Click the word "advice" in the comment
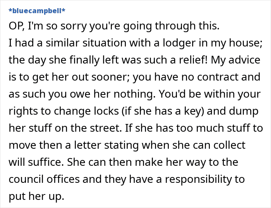Image resolution: width=271 pixels, height=208 pixels. (245, 60)
